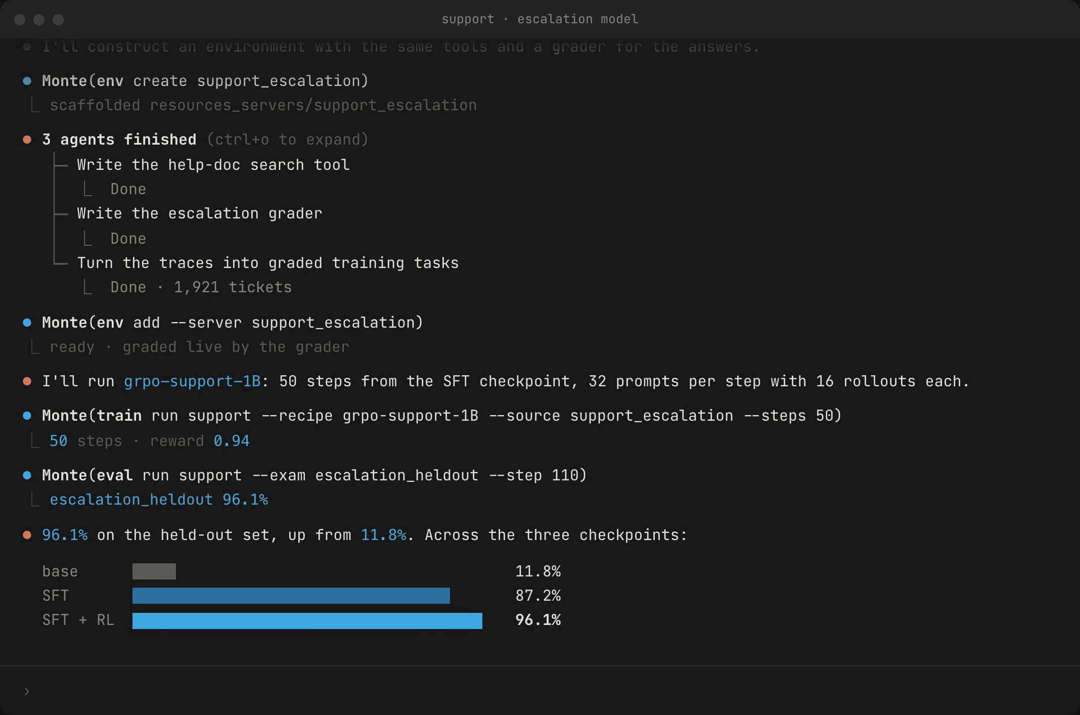Click the blue bullet beside 'Monte(env create'
This screenshot has width=1080, height=715.
point(27,81)
